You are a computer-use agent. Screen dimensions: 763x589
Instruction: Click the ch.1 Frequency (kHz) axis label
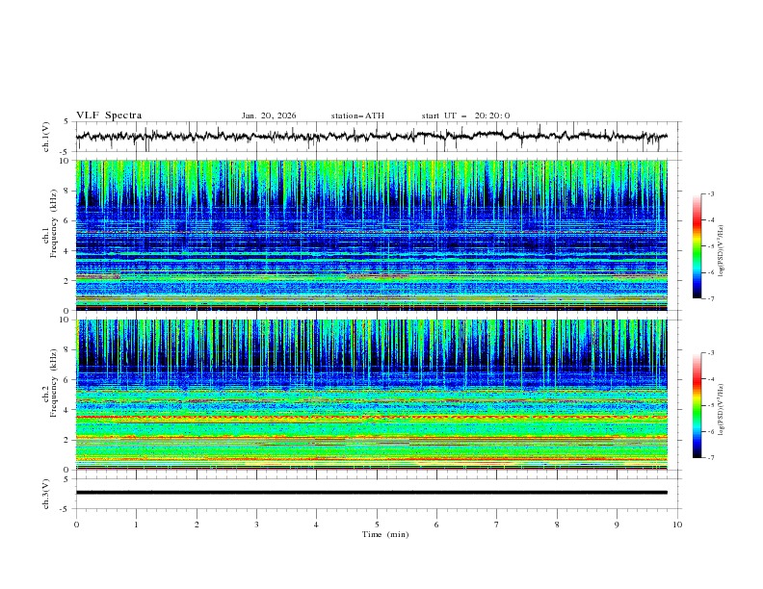click(x=49, y=221)
